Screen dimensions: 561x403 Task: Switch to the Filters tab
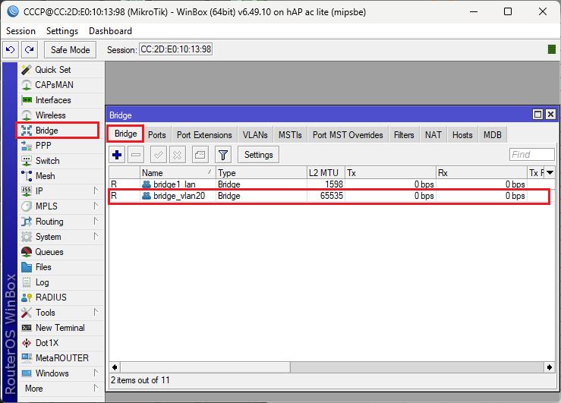click(x=404, y=135)
